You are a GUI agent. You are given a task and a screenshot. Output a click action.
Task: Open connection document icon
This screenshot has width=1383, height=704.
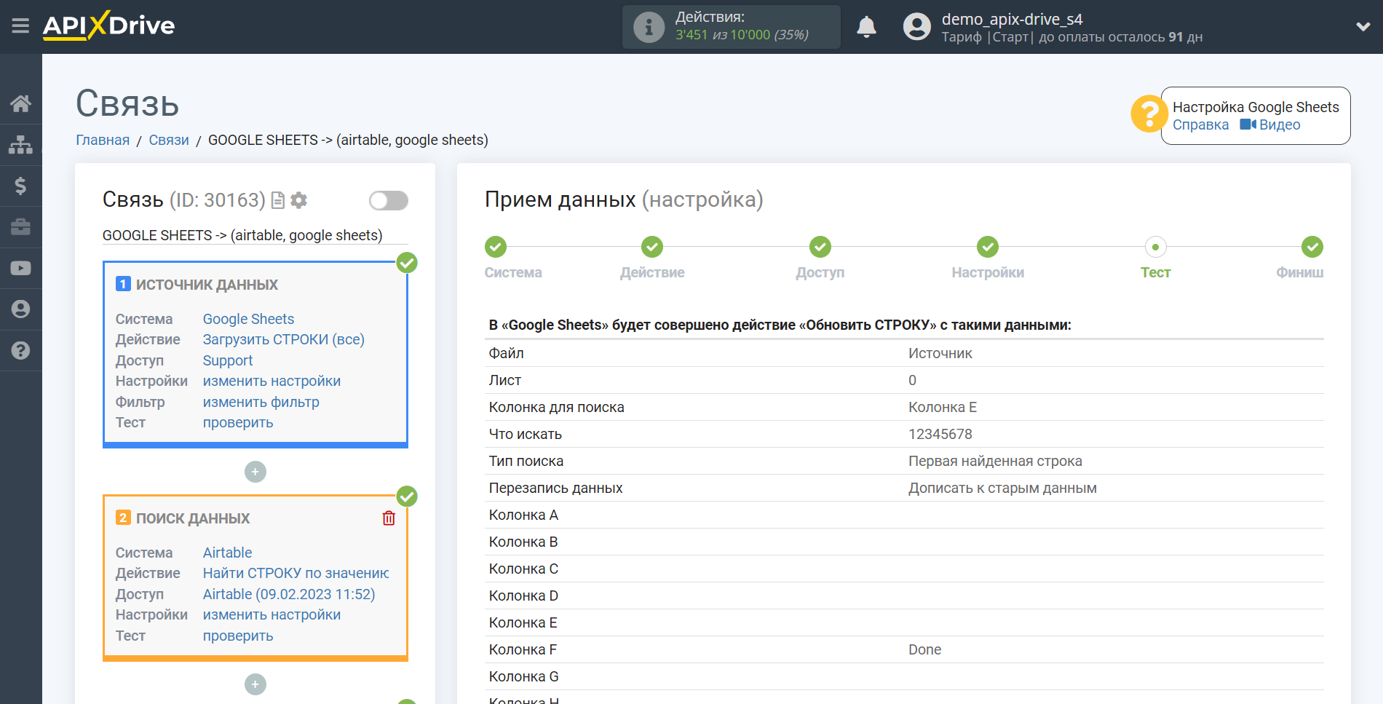click(277, 200)
